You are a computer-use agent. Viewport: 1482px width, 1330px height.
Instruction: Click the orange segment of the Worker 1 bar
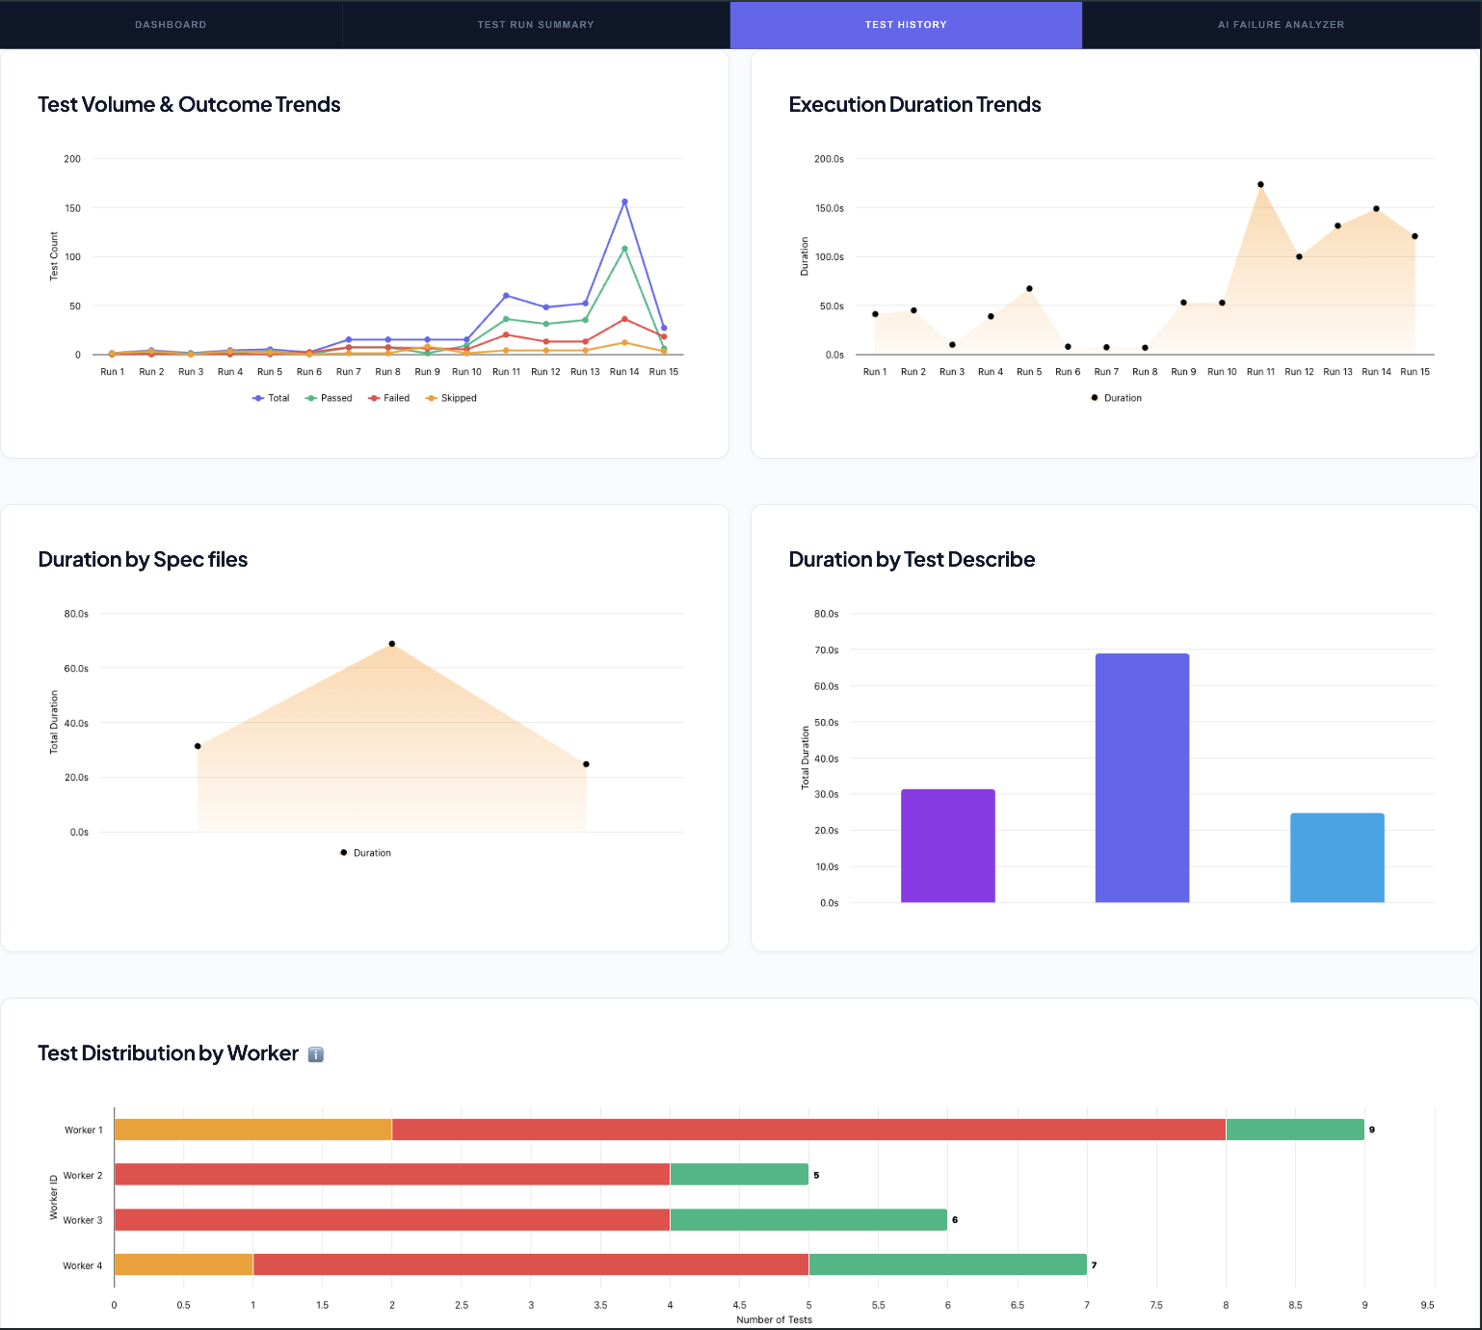click(252, 1130)
